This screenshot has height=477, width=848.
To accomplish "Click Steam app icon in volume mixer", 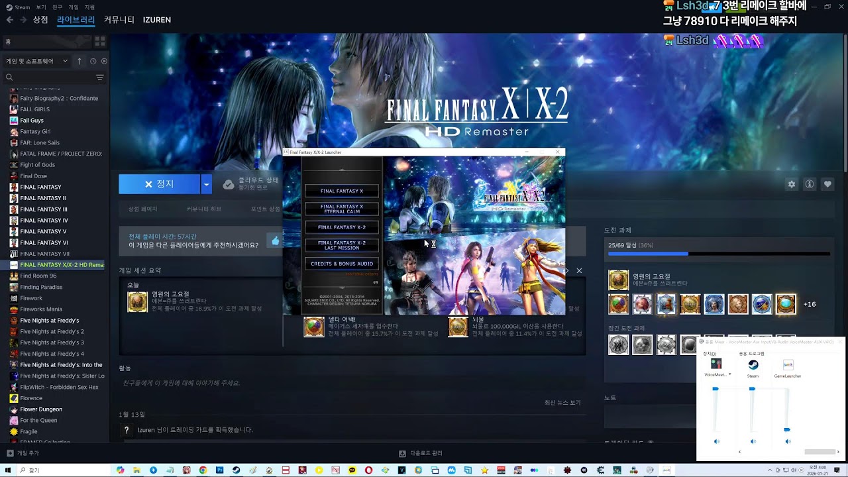I will 753,364.
